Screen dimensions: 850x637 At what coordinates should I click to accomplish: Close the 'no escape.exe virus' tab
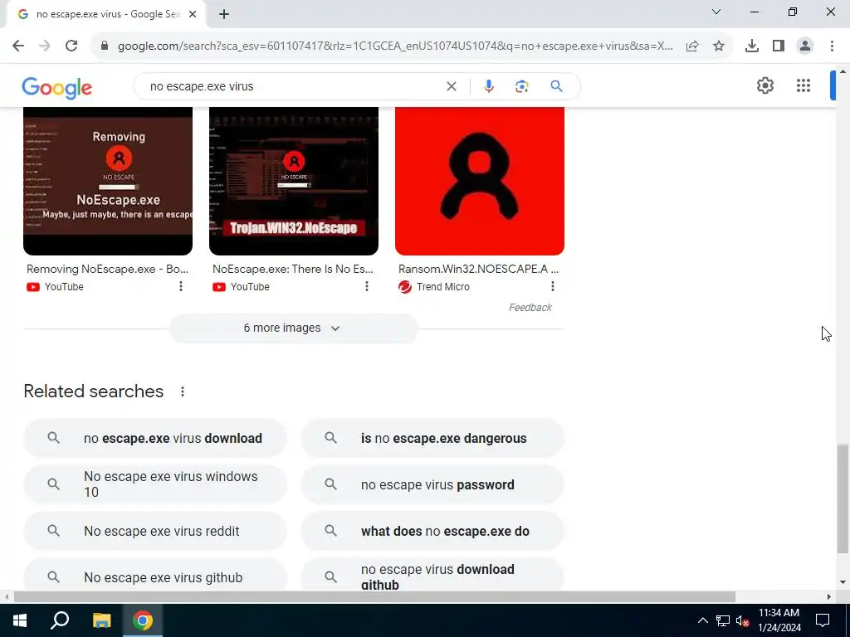(x=193, y=14)
